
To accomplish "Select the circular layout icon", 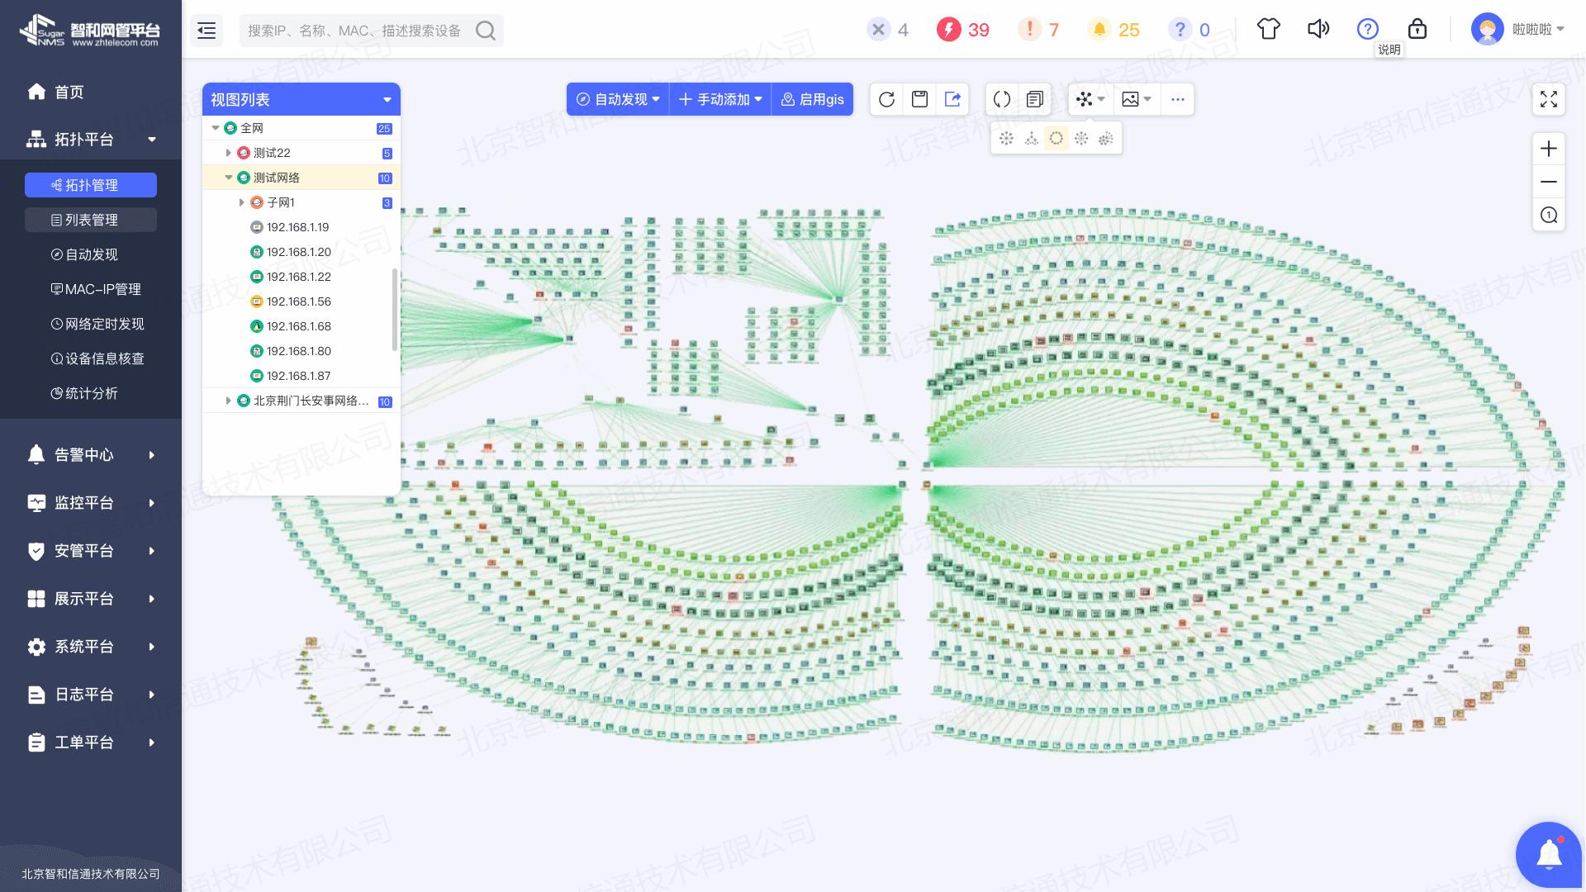I will pos(1056,139).
